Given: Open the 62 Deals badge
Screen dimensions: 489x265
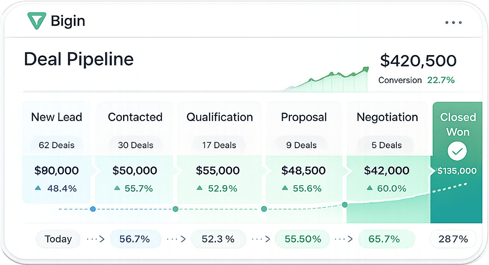Looking at the screenshot, I should pos(56,145).
